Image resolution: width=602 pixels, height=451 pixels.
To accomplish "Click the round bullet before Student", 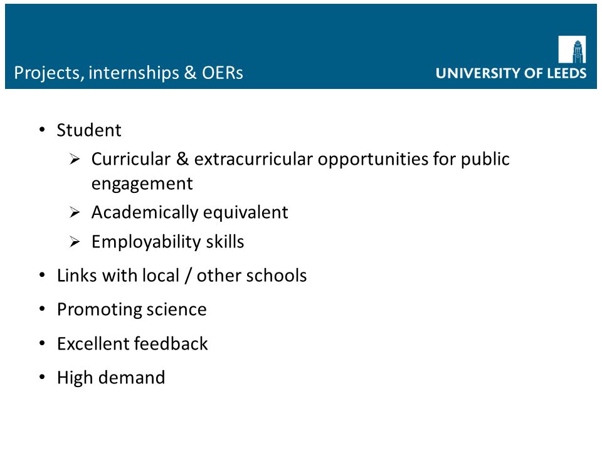I will tap(42, 130).
